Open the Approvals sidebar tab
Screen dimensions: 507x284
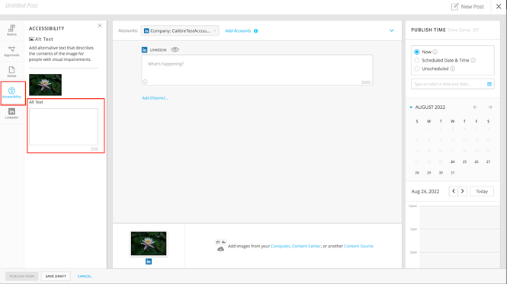(11, 51)
